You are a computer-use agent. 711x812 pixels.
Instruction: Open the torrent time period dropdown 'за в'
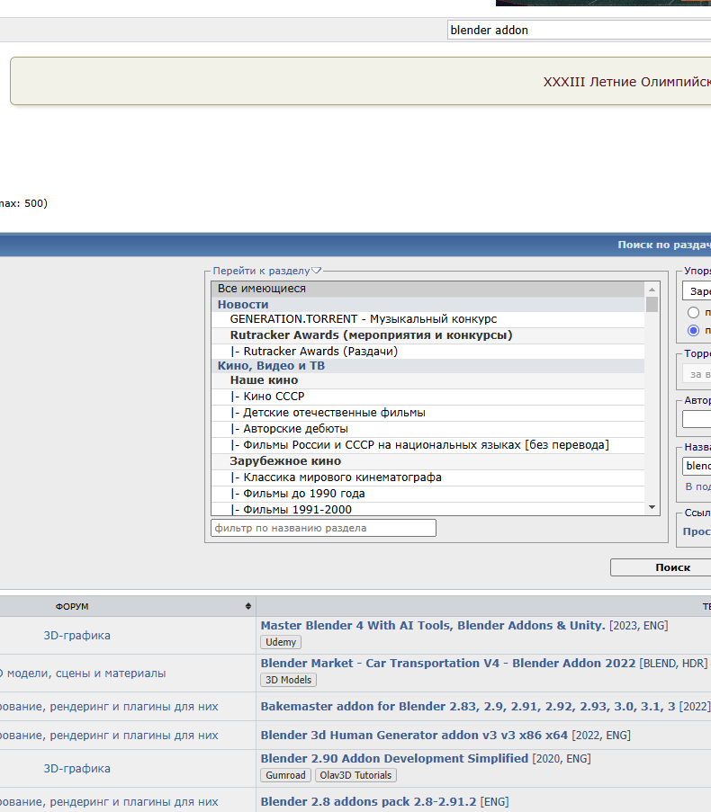[697, 374]
